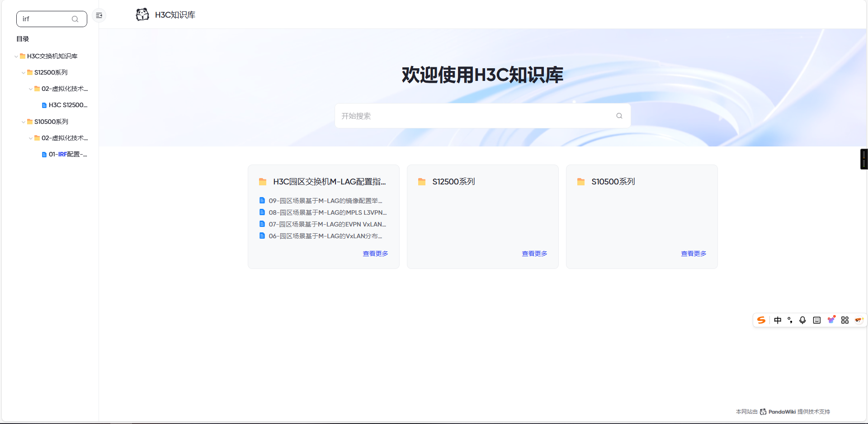Activate voice input microphone icon
Screen dimensions: 868x424
(x=802, y=320)
